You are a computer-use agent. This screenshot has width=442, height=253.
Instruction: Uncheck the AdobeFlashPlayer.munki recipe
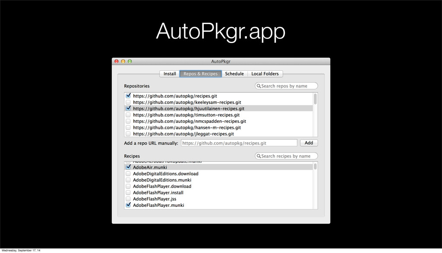(x=128, y=205)
